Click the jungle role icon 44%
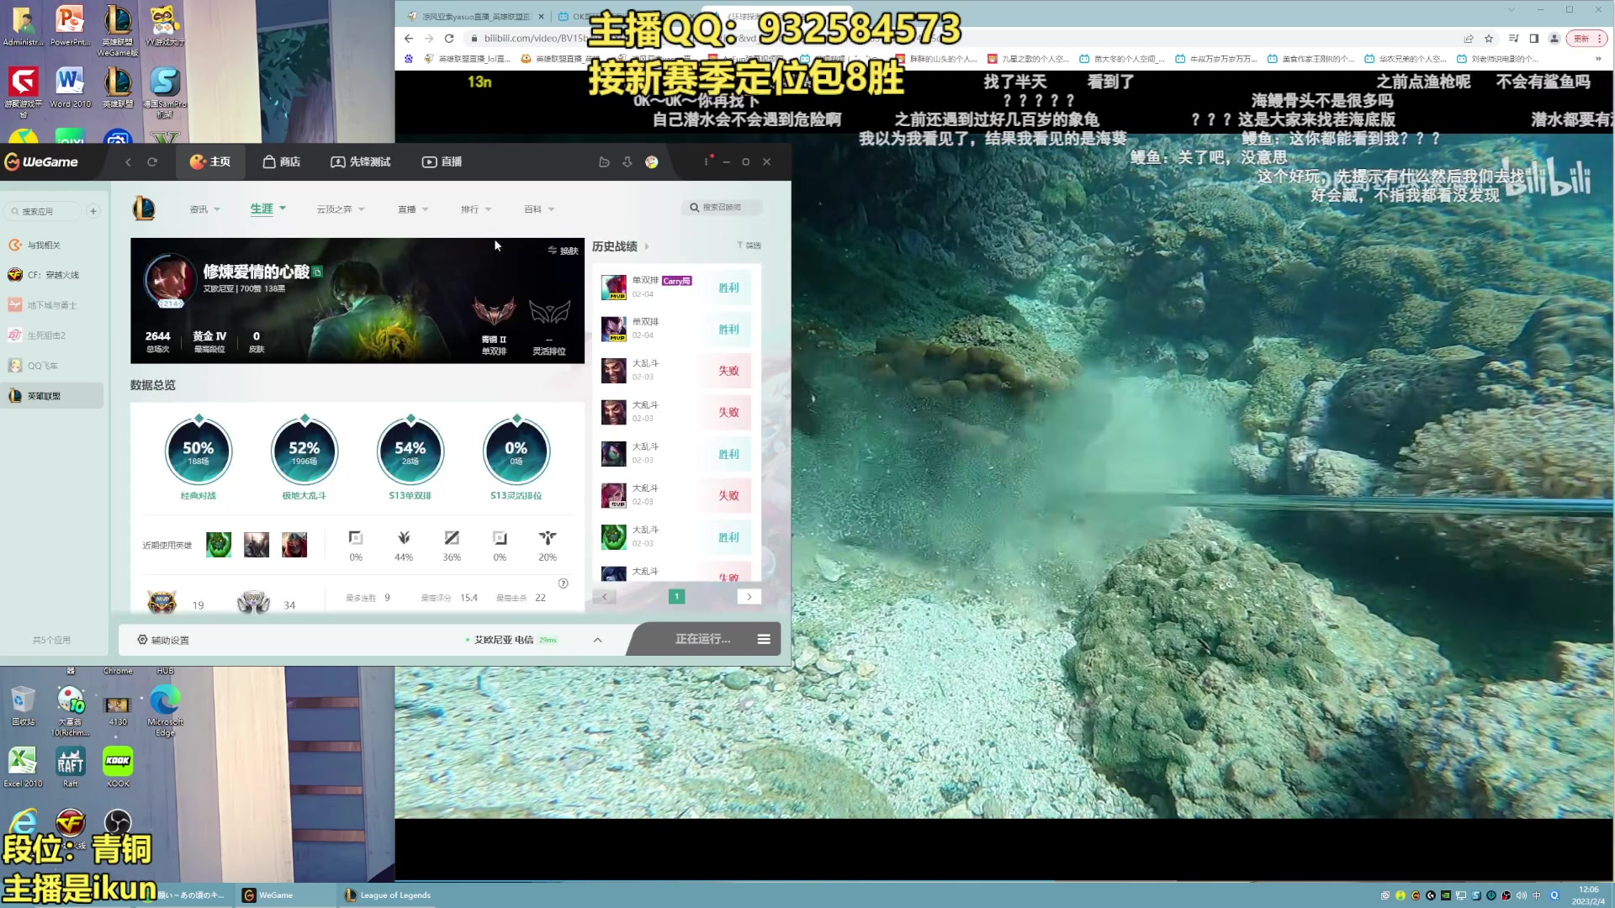 (x=404, y=538)
